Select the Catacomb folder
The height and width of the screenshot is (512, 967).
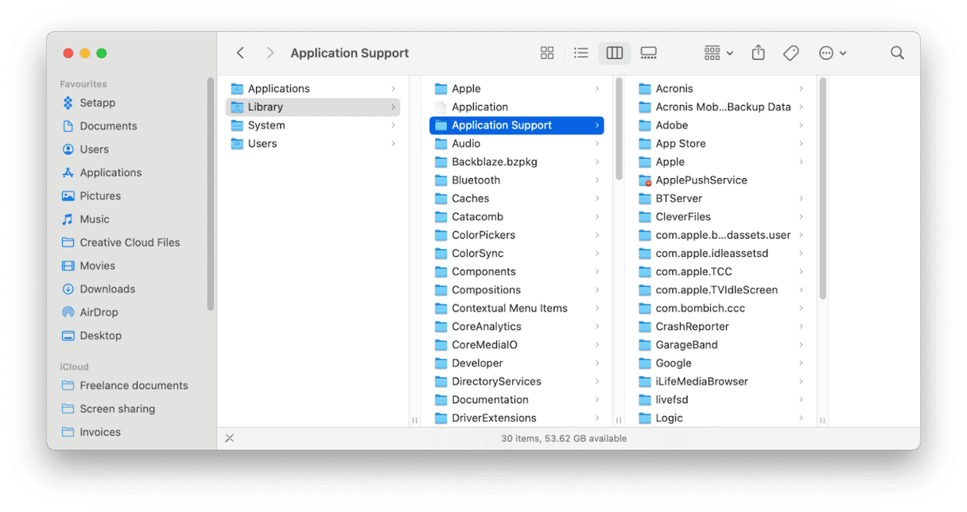pyautogui.click(x=517, y=216)
